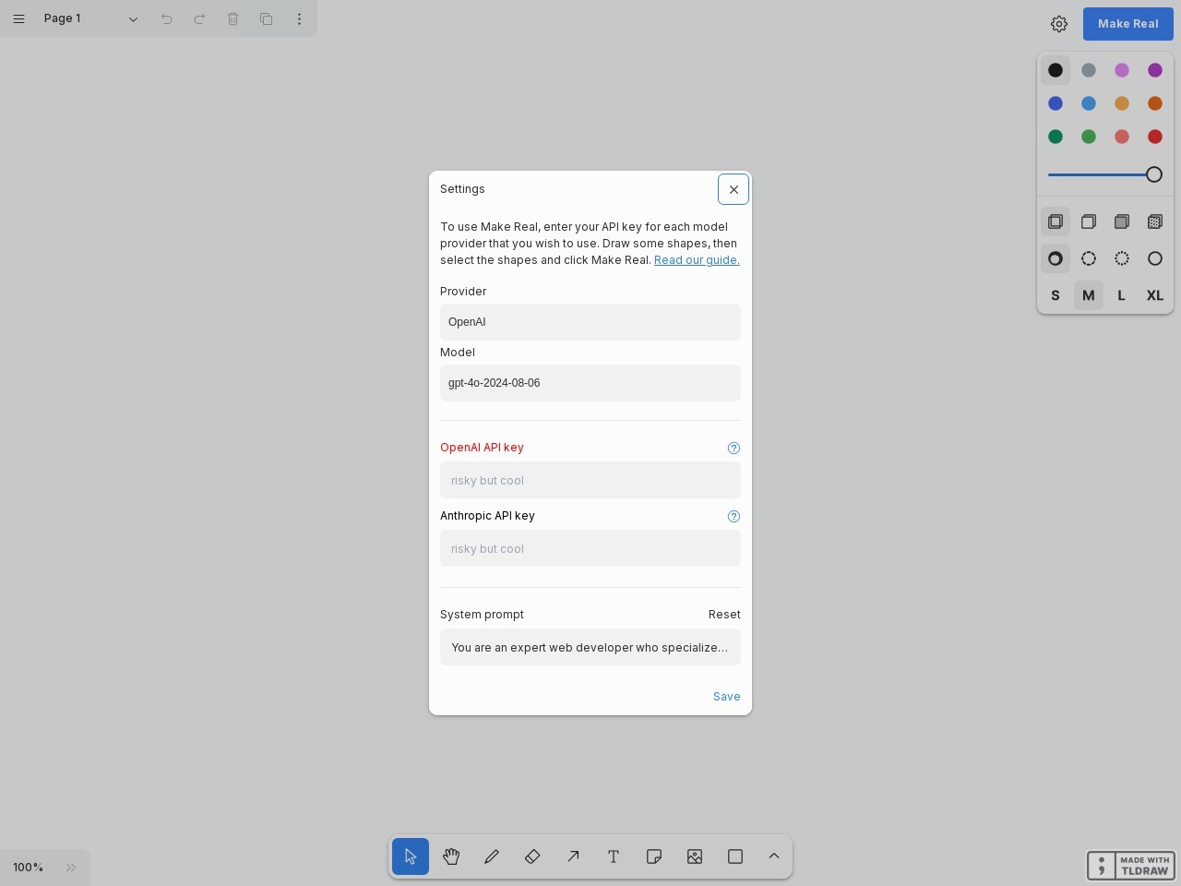Image resolution: width=1181 pixels, height=886 pixels.
Task: Save the settings
Action: tap(726, 697)
